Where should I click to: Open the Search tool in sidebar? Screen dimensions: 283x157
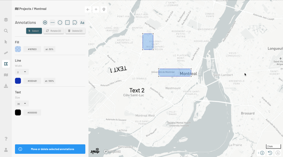pos(6,31)
